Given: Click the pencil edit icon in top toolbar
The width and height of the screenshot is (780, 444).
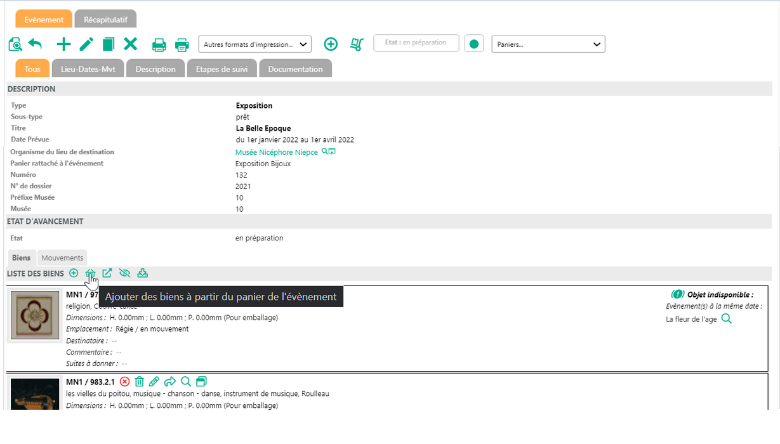Looking at the screenshot, I should [86, 44].
